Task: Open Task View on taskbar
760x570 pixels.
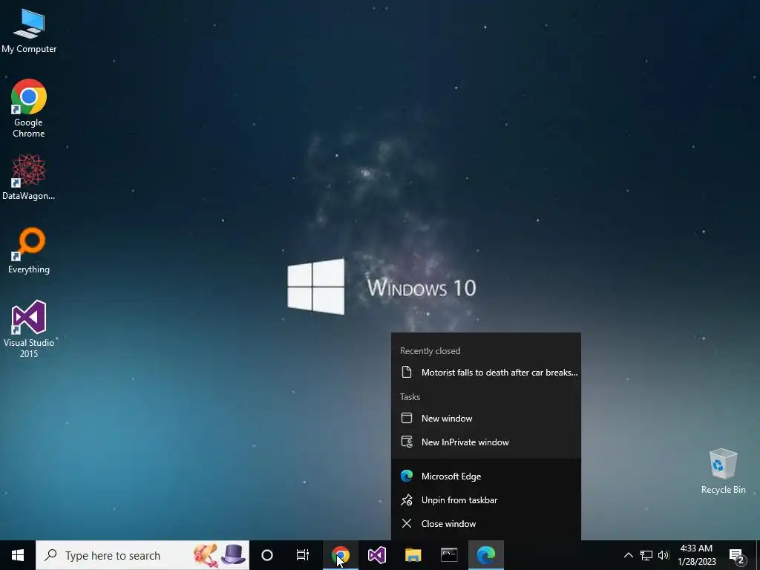Action: 303,555
